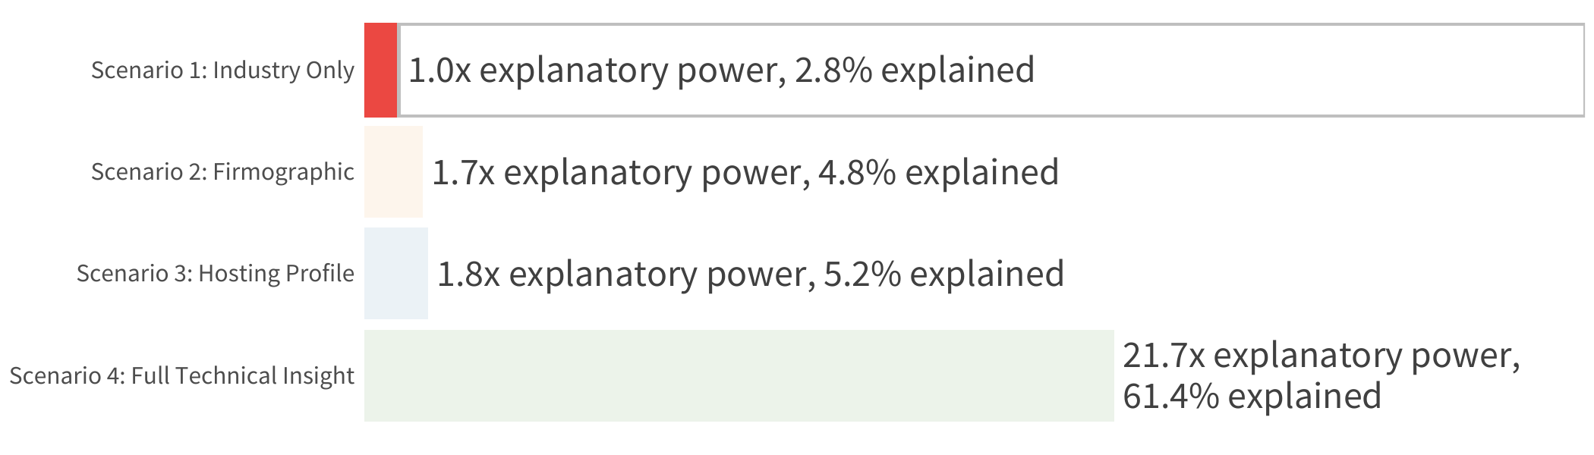Click the light blue Scenario 3 bar
Image resolution: width=1594 pixels, height=455 pixels.
point(396,274)
